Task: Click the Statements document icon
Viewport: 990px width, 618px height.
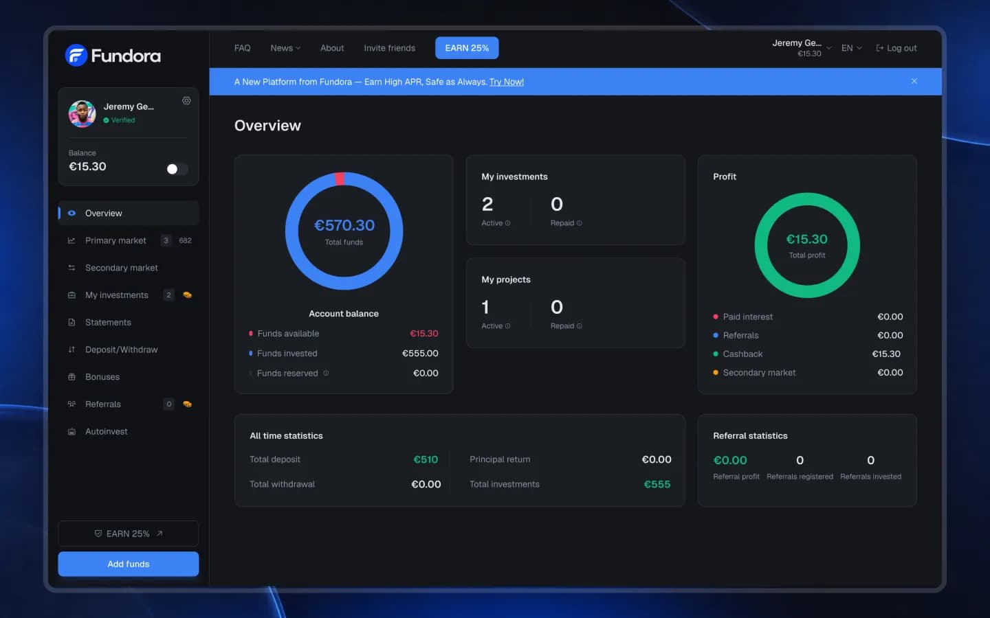Action: (x=71, y=323)
